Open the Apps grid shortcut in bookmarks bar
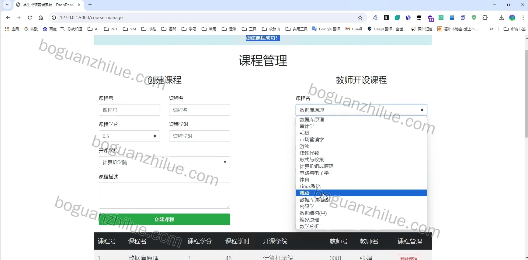Screen dimensions: 528x260 click(x=12, y=29)
